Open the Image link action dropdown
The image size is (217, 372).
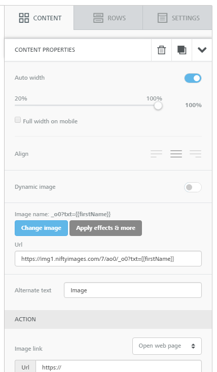point(167,346)
